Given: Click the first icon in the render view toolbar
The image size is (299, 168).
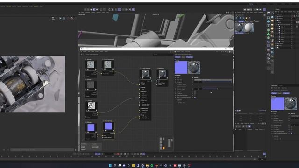Looking at the screenshot, I should point(53,18).
